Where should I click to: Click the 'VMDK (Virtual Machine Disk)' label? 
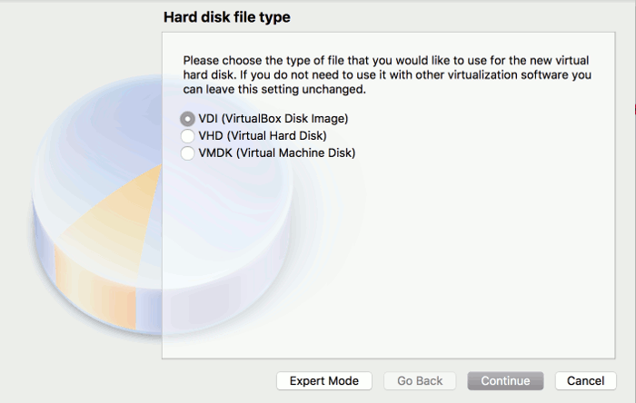click(276, 153)
